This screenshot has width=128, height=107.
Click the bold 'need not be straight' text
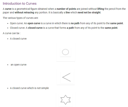[x=89, y=13]
